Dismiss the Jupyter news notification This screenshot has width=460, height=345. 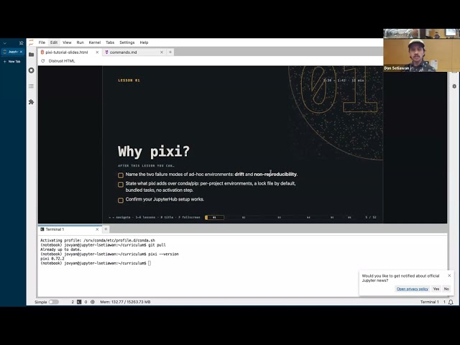click(449, 275)
